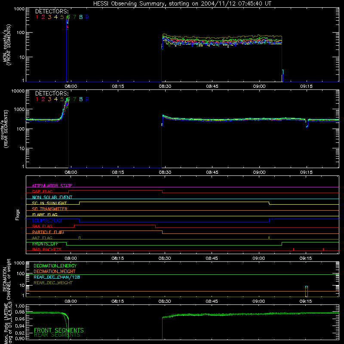Click the DECIMATION CHANNEL or weight axis label
This screenshot has width=344, height=344.
tap(6, 279)
